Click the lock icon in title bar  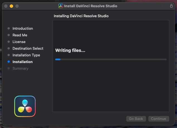[171, 6]
